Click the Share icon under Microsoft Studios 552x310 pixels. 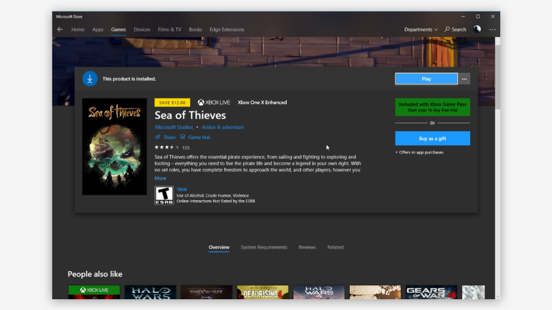(158, 137)
